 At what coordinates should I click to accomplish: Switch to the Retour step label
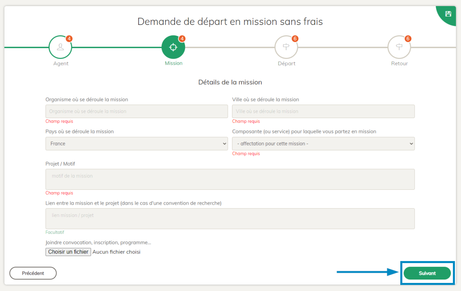(x=400, y=64)
